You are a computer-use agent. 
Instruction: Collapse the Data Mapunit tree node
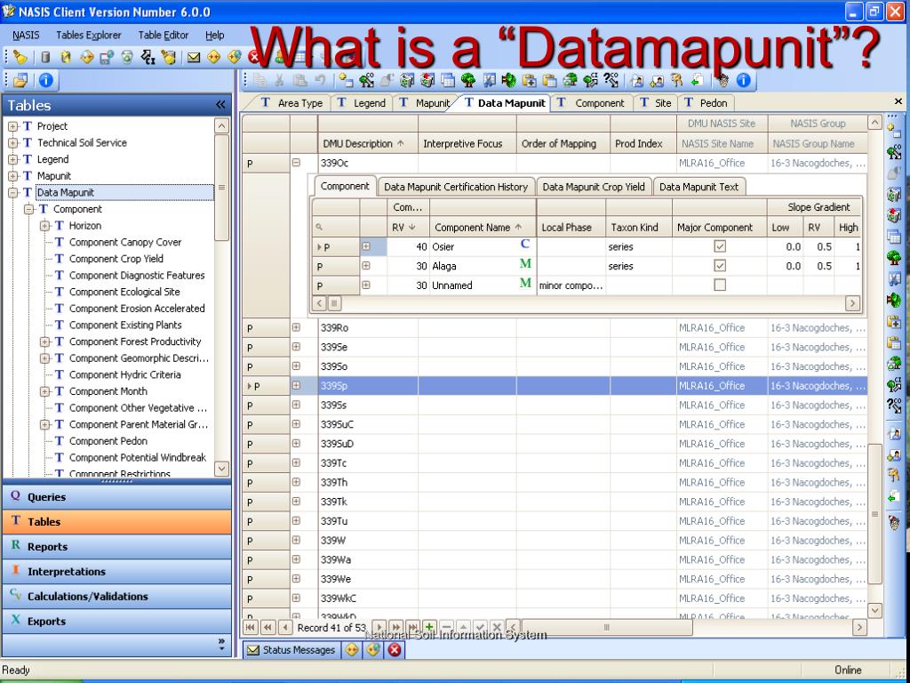(12, 193)
